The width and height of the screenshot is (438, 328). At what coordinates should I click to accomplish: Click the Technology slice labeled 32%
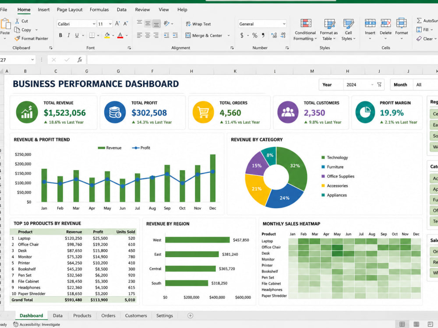click(x=294, y=166)
